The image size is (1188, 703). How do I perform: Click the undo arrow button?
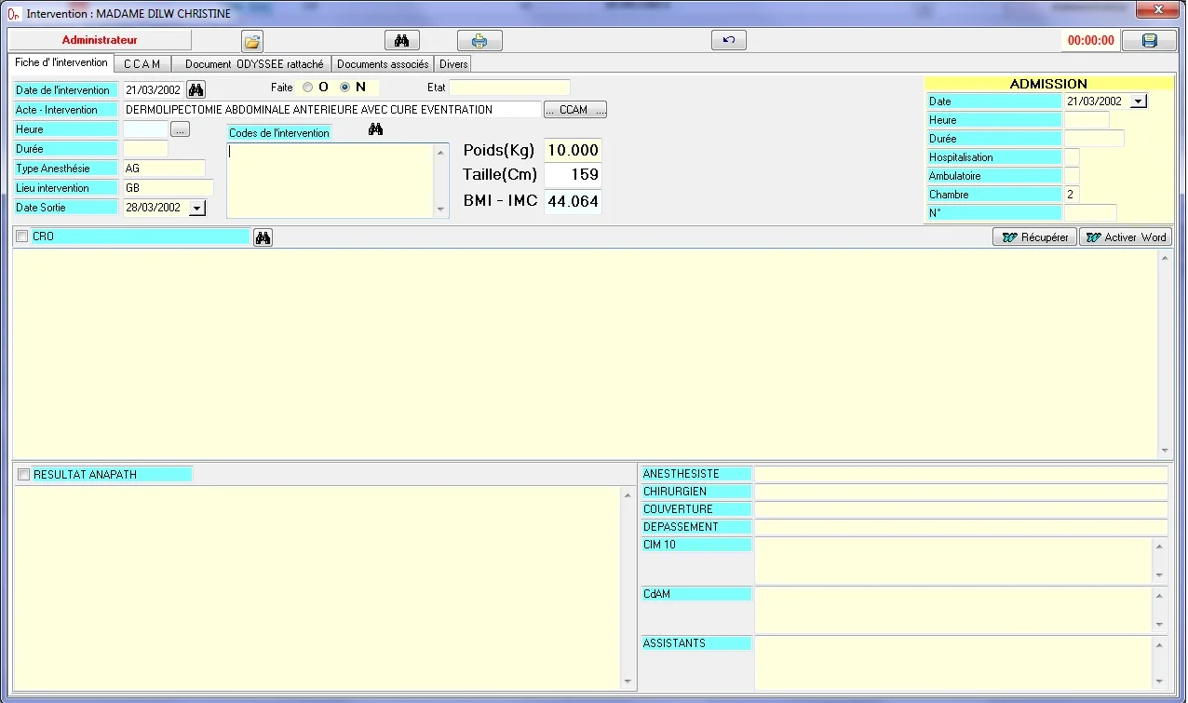click(728, 41)
